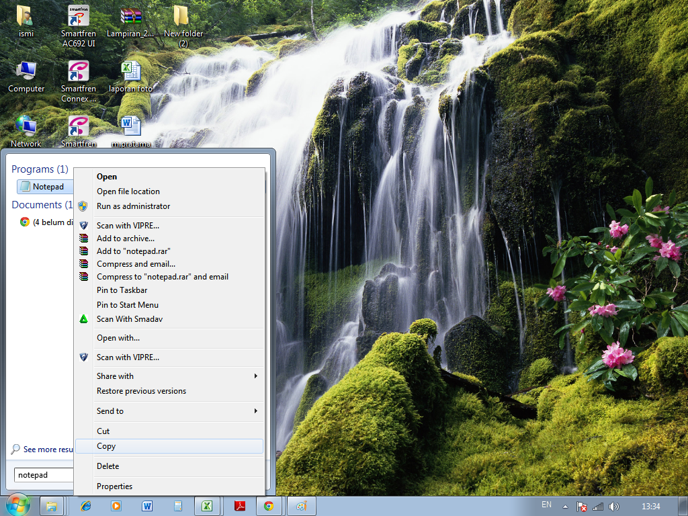Open the Network desktop icon
The width and height of the screenshot is (688, 516).
click(x=26, y=130)
